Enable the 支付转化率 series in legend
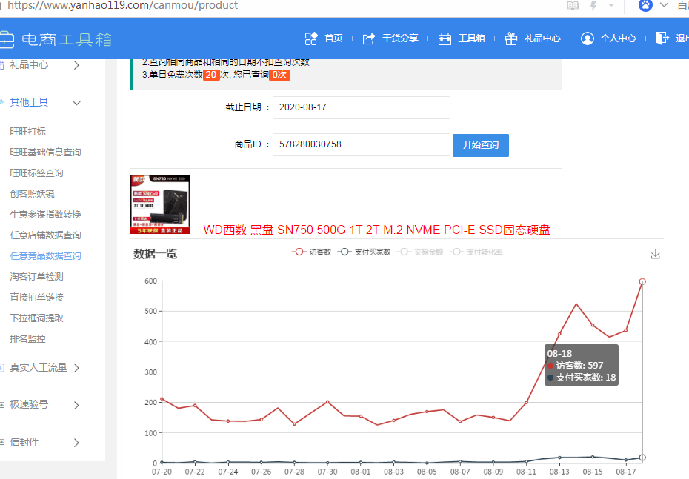The height and width of the screenshot is (479, 689). tap(476, 252)
